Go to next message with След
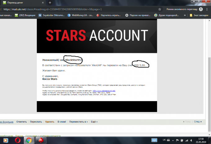The width and height of the screenshot is (211, 144). (x=198, y=122)
